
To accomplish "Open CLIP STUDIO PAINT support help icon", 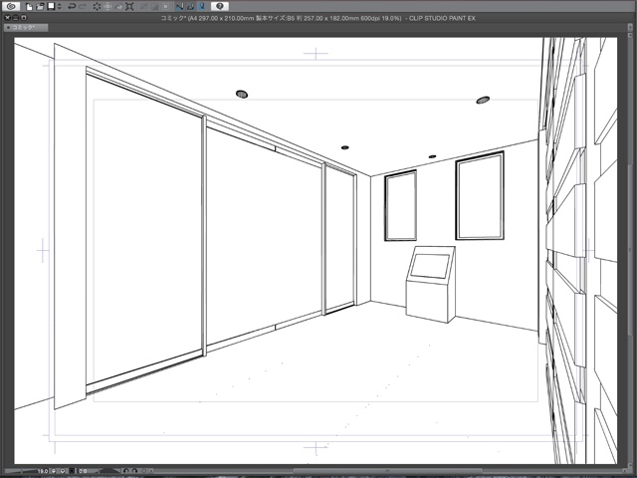I will [x=220, y=6].
